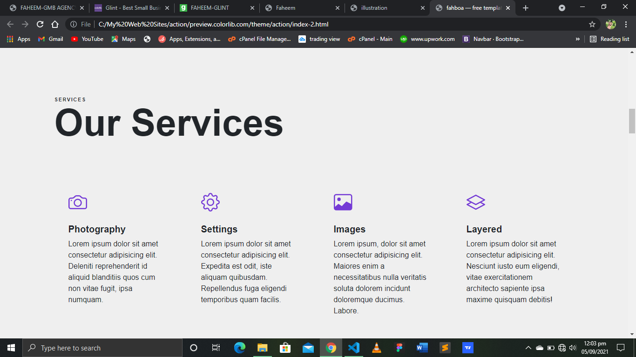This screenshot has width=636, height=357.
Task: Open the Chrome three-dot menu
Action: point(625,24)
